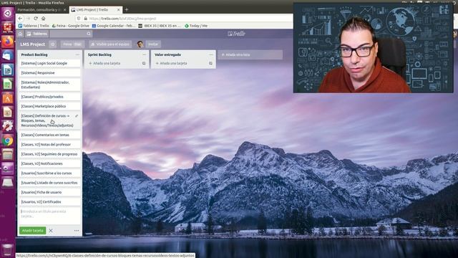Screen dimensions: 458x258
Task: Launch Google Chrome from Ubuntu dock
Action: [8, 140]
